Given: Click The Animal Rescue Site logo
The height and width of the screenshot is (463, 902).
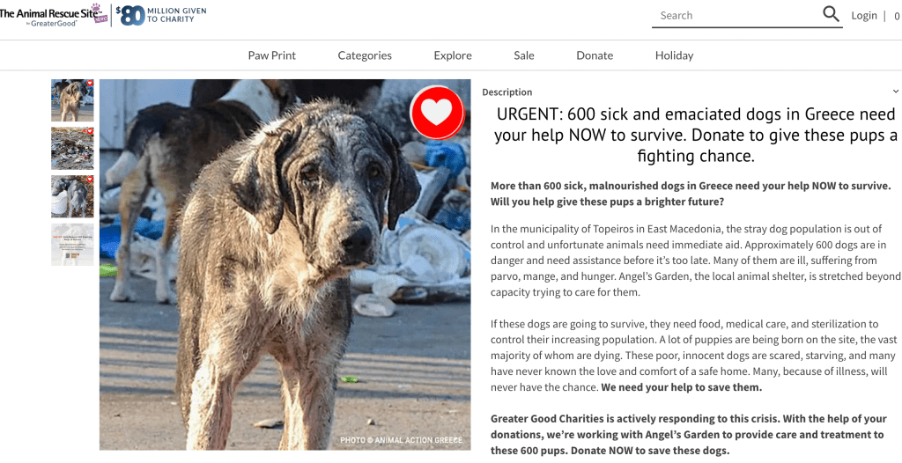Looking at the screenshot, I should pyautogui.click(x=54, y=16).
